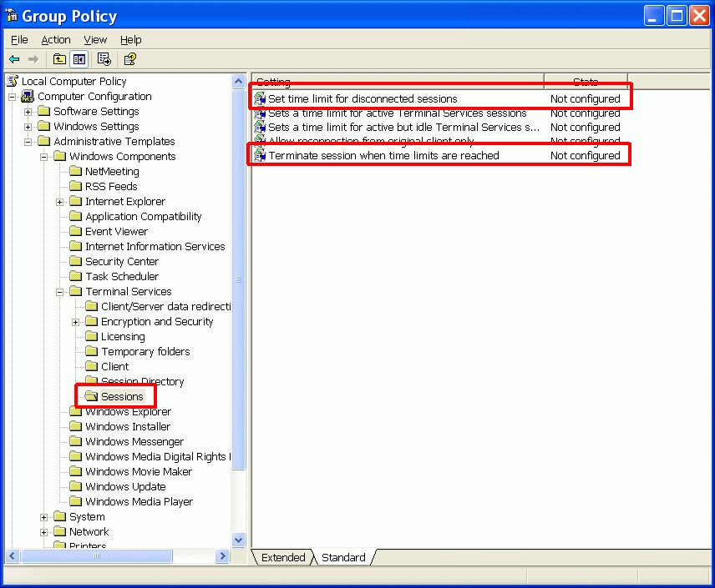
Task: Expand the Encryption and Security node
Action: point(76,322)
